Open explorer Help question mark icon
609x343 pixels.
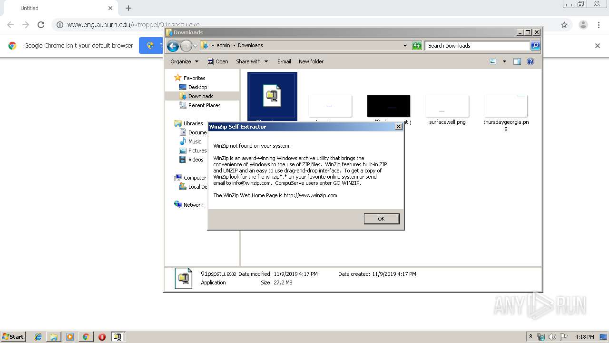coord(530,61)
